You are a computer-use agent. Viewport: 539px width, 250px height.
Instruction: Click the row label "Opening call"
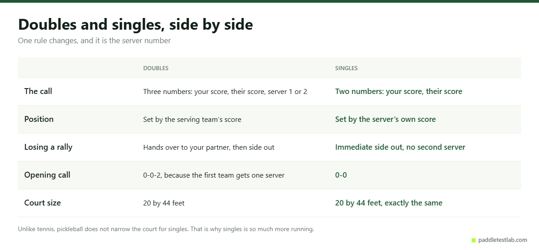[47, 175]
